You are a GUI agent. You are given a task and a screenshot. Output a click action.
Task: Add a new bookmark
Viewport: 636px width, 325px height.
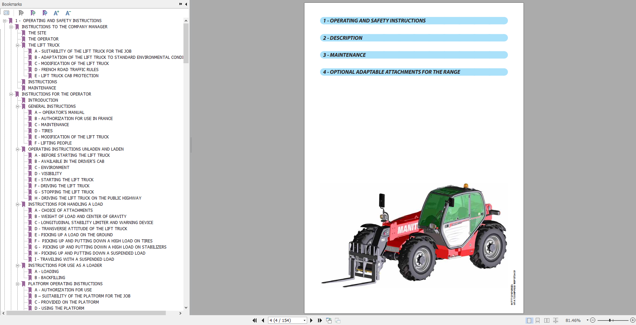pyautogui.click(x=33, y=13)
